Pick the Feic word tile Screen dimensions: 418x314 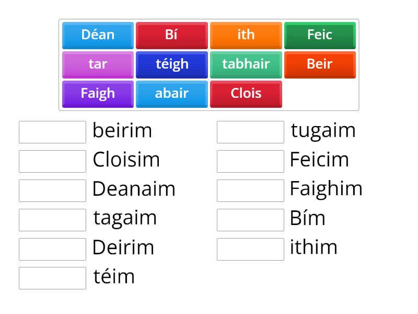319,35
